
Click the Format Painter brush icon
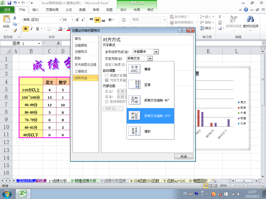click(15, 30)
